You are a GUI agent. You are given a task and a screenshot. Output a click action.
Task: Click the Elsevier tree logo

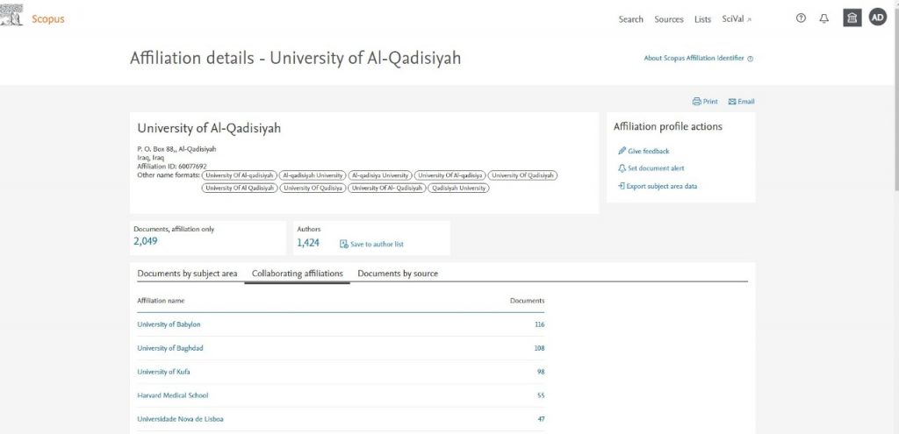point(11,16)
